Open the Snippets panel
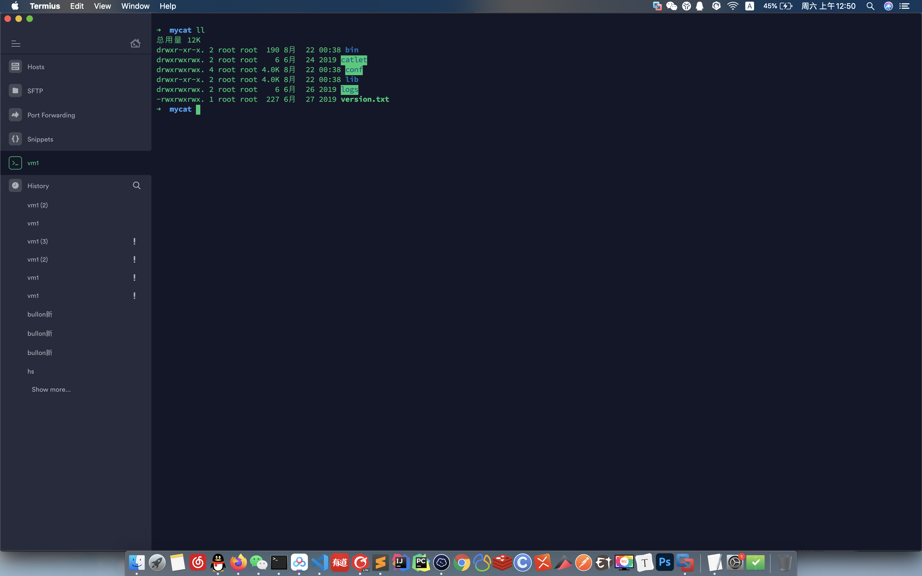The height and width of the screenshot is (576, 922). click(40, 139)
